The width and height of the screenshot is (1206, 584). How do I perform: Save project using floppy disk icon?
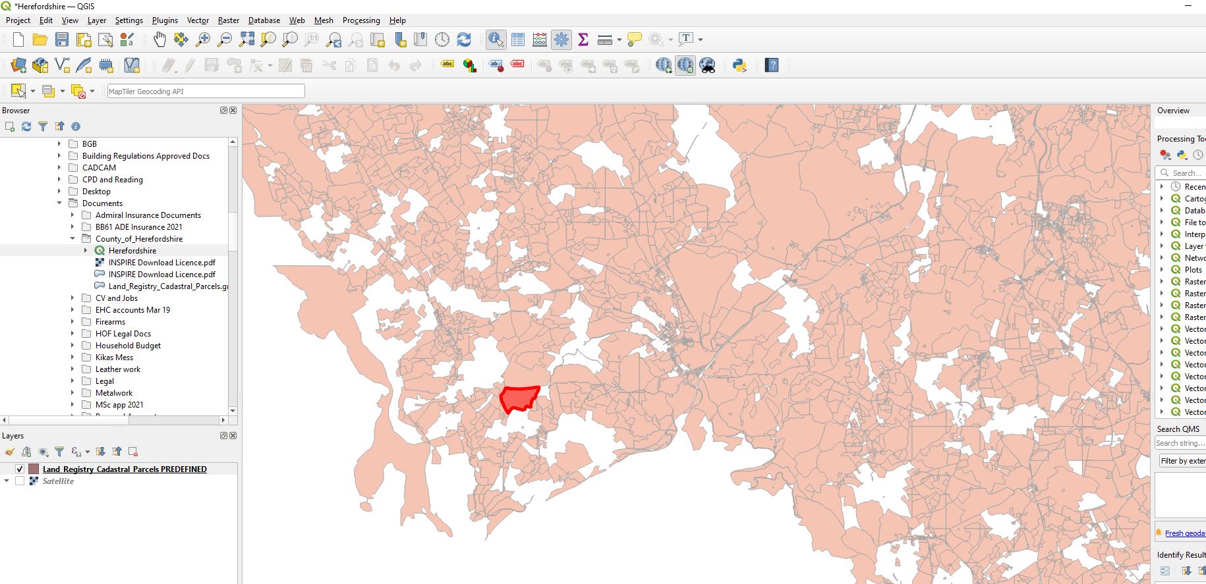point(62,40)
